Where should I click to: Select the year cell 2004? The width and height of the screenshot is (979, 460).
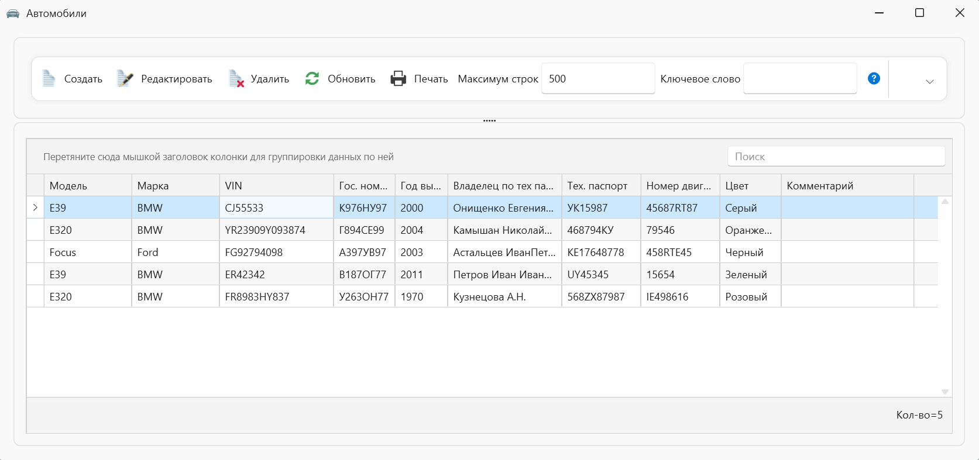[421, 230]
